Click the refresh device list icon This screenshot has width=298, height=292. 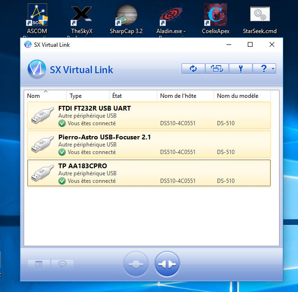pyautogui.click(x=193, y=69)
